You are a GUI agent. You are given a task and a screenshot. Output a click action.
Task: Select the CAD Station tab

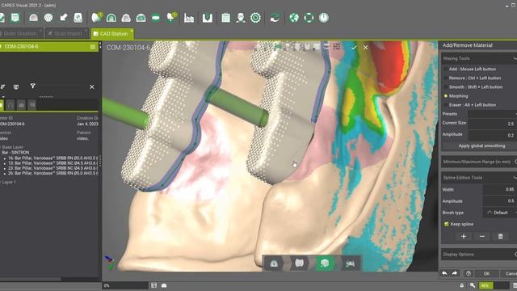click(x=112, y=34)
